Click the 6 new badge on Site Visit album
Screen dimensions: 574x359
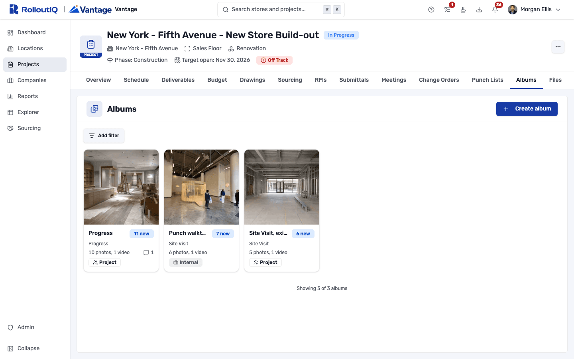(x=303, y=234)
